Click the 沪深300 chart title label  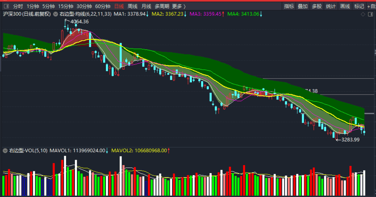(27, 14)
